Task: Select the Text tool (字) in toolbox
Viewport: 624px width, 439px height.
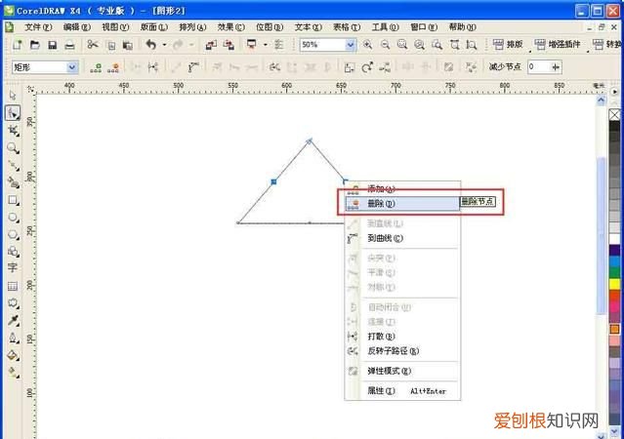Action: point(13,267)
